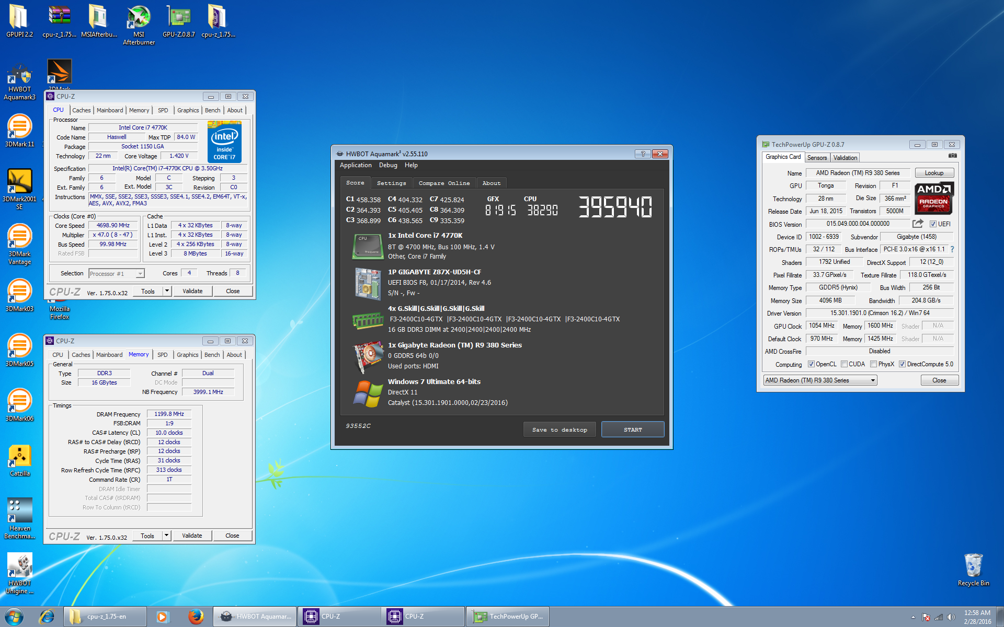
Task: Click Save to desktop button
Action: tap(560, 429)
